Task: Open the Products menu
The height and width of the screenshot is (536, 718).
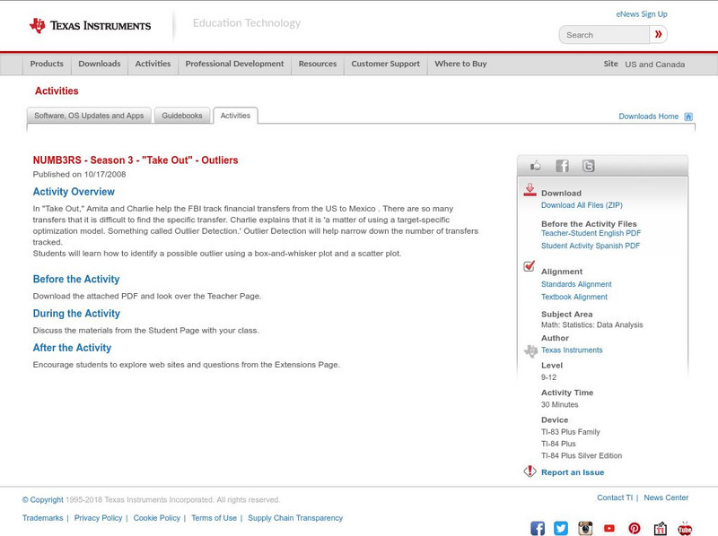Action: click(x=47, y=64)
